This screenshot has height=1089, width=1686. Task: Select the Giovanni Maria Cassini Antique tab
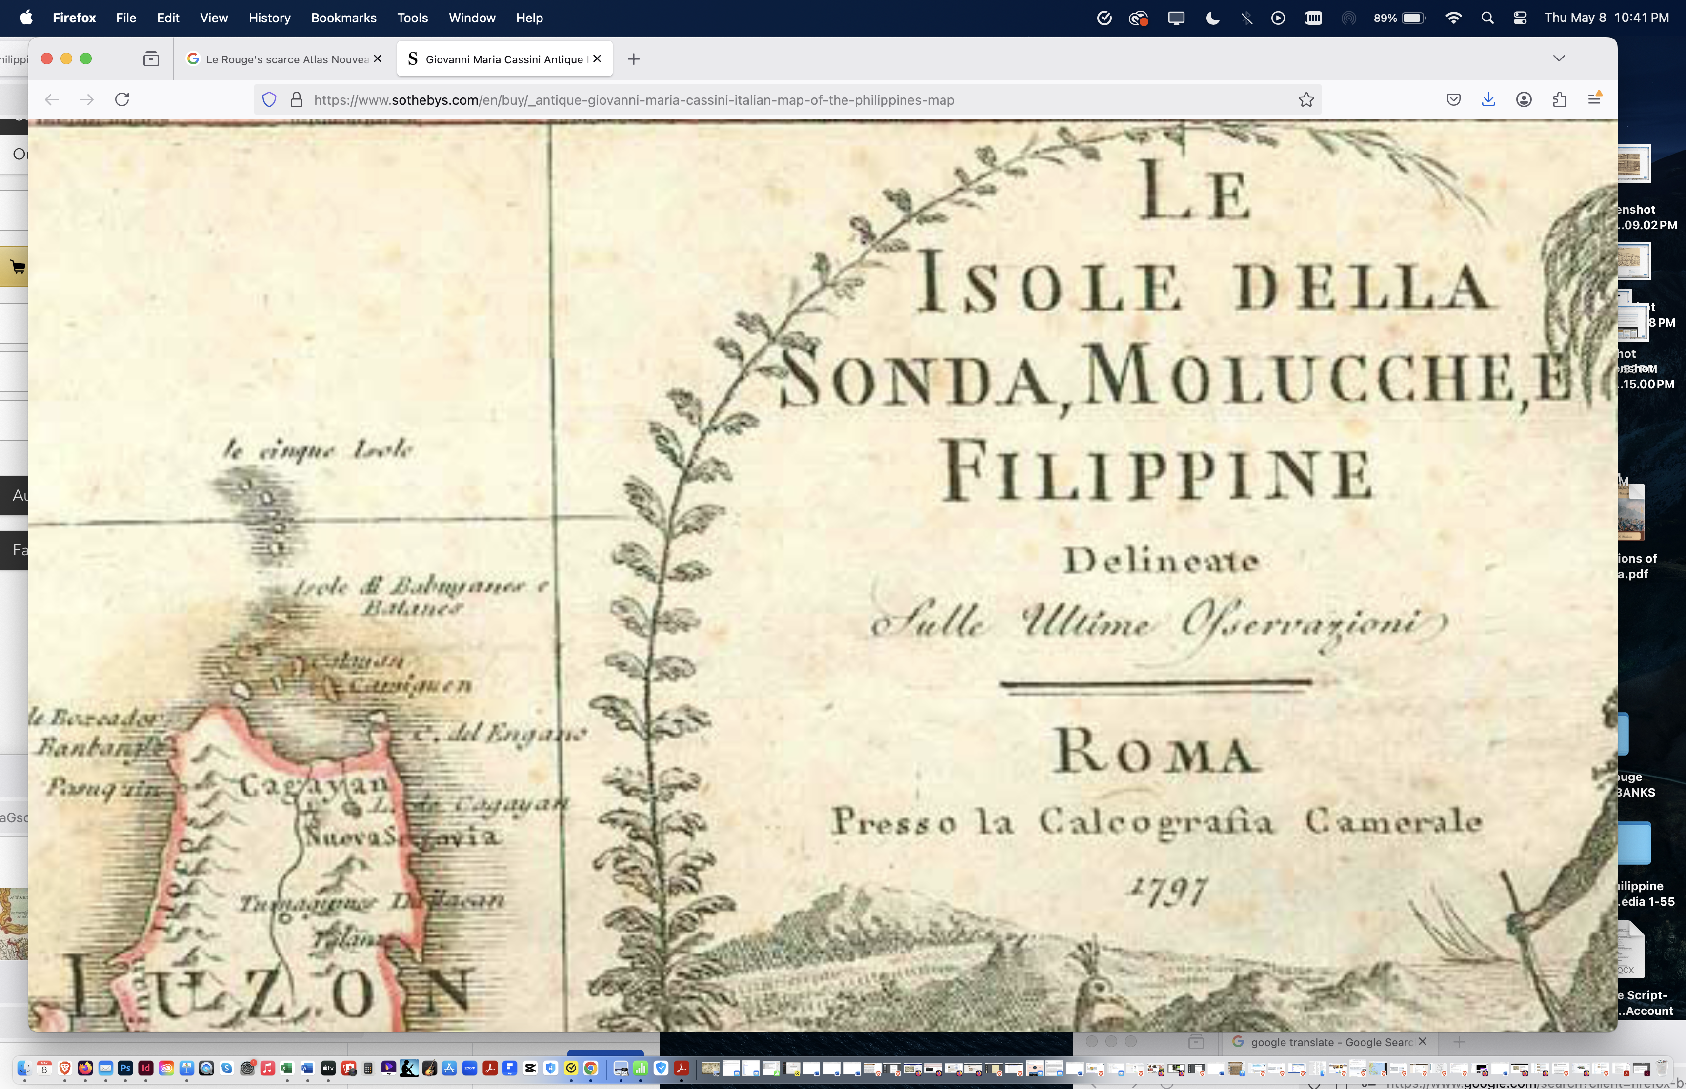click(504, 59)
